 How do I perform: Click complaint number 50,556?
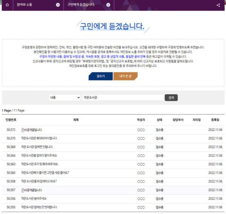tap(11, 199)
